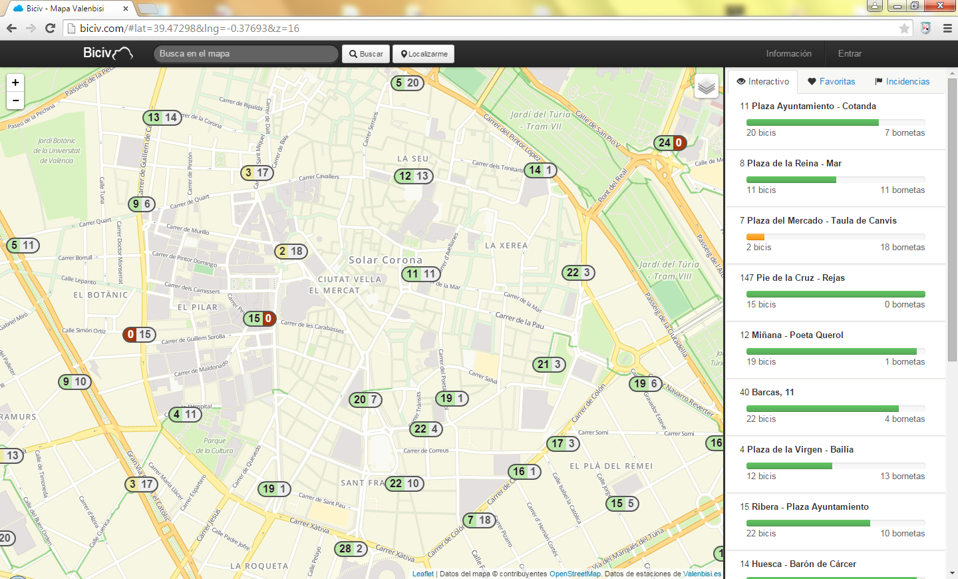The image size is (958, 579).
Task: Click Plaza Ayuntamiento - Cotanda availability bar
Action: (x=836, y=122)
